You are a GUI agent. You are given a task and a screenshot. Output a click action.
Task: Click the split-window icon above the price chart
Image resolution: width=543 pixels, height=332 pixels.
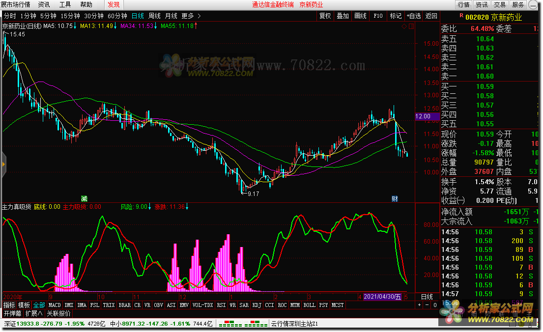tap(411, 27)
